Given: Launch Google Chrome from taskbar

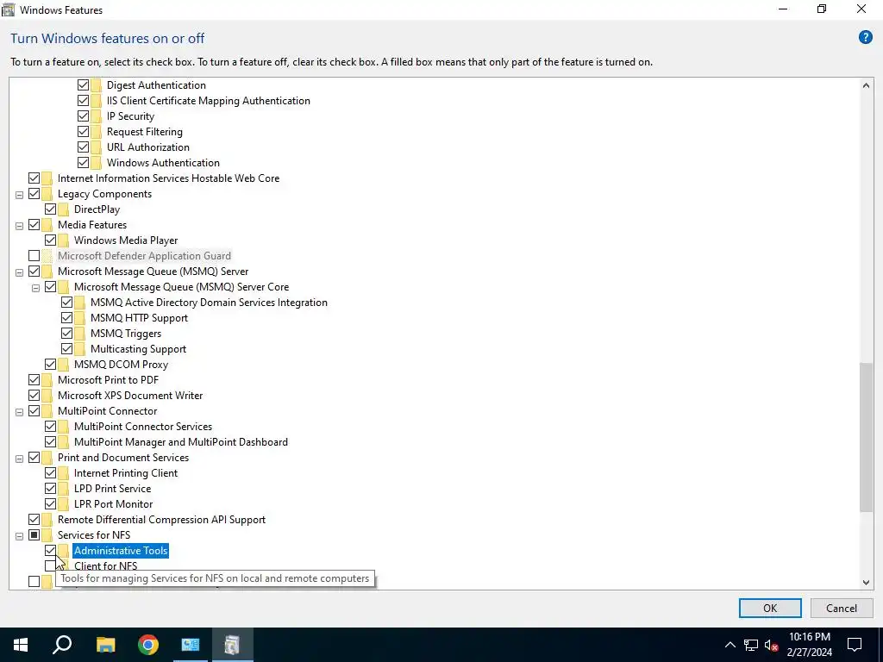Looking at the screenshot, I should (x=148, y=645).
